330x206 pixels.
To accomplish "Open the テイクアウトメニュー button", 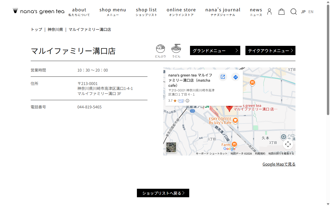I will (x=270, y=50).
